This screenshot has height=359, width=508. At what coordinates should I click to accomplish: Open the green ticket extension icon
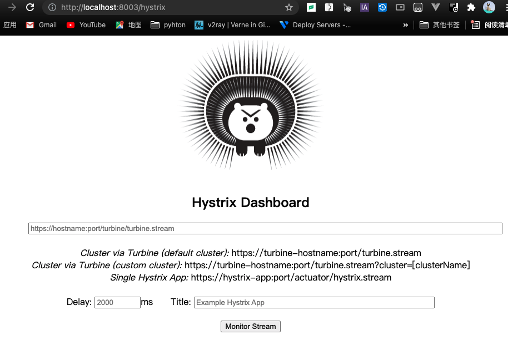[x=311, y=7]
